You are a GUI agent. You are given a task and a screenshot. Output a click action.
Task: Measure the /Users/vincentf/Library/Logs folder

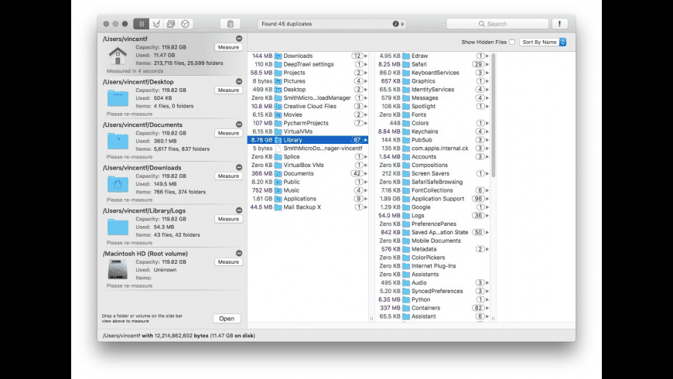pyautogui.click(x=228, y=219)
